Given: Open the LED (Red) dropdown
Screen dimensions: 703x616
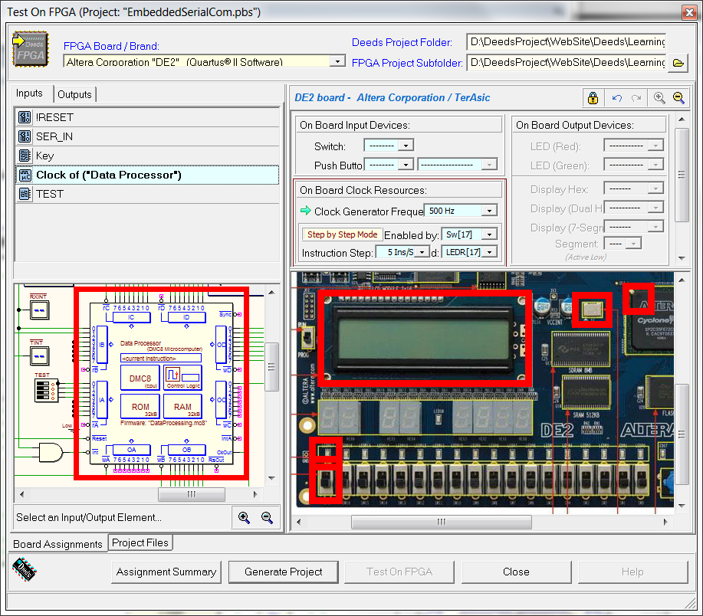Looking at the screenshot, I should [x=656, y=146].
